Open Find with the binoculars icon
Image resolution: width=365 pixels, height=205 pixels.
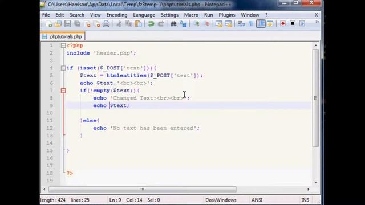[173, 24]
